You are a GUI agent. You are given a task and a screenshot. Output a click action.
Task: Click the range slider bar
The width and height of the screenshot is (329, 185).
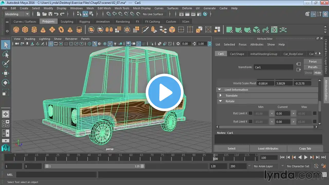tap(95, 166)
